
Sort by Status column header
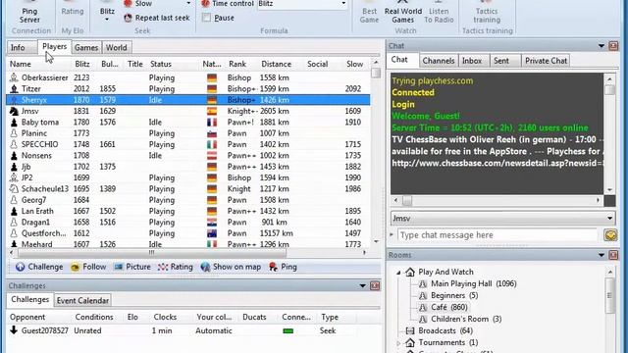(161, 64)
